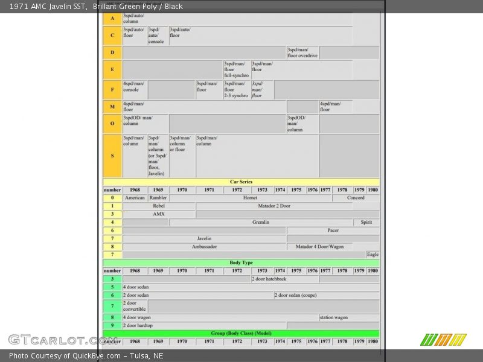Select the 'station wagon' body type cell
Image resolution: width=483 pixels, height=362 pixels.
[x=350, y=317]
